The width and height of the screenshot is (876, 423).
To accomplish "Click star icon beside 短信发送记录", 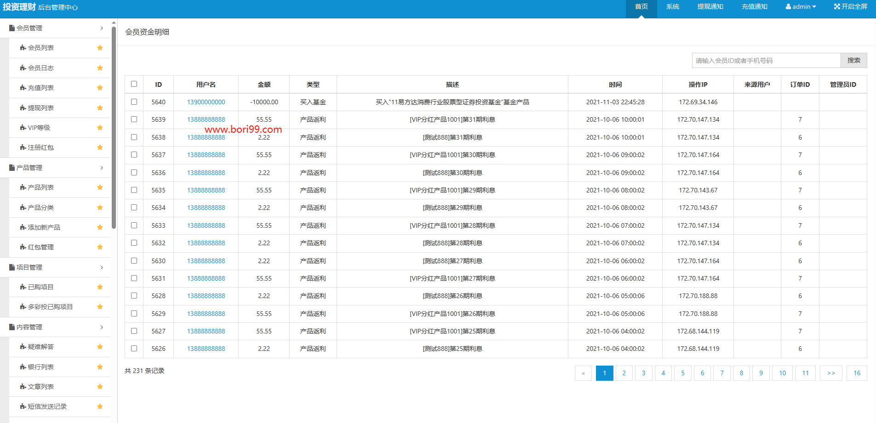I will [x=100, y=406].
